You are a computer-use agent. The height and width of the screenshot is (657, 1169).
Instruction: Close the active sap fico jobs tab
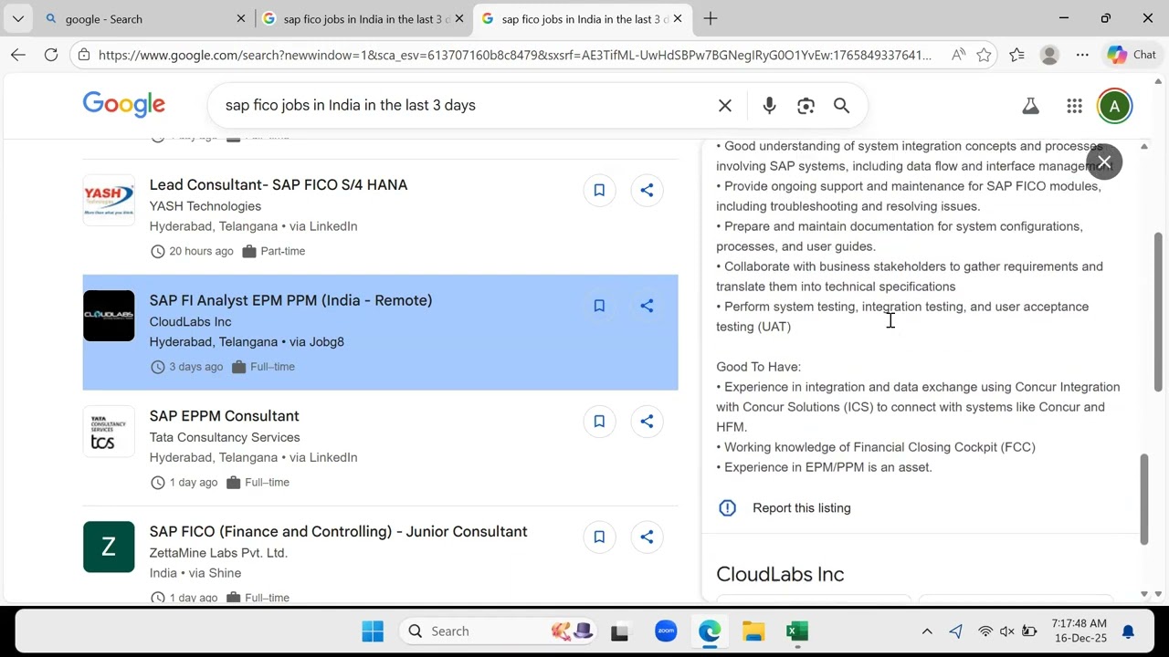point(677,18)
